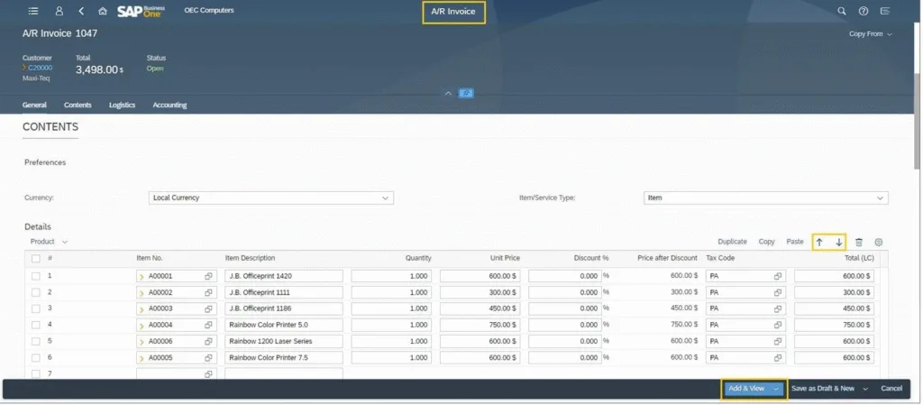
Task: Select row 7 checkbox
Action: (36, 374)
